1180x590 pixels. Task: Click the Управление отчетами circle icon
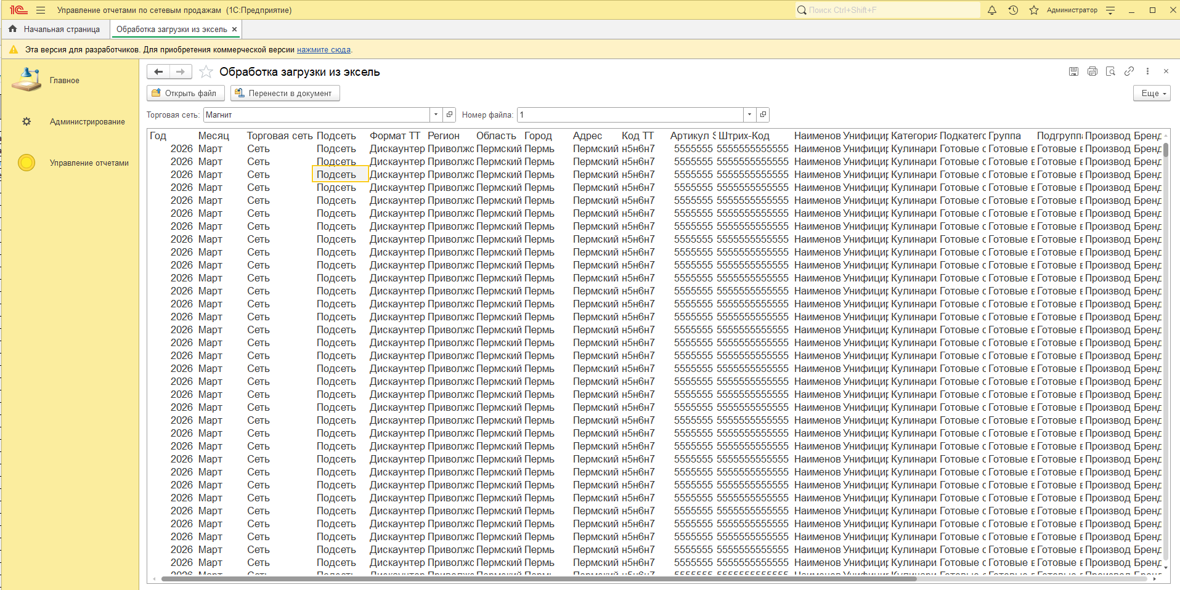[x=26, y=163]
